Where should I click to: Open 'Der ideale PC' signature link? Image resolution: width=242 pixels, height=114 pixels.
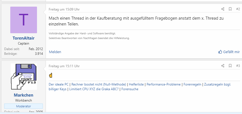coord(59,84)
